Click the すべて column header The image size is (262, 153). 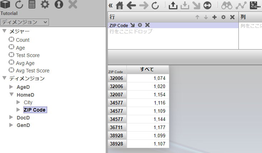[148, 69]
